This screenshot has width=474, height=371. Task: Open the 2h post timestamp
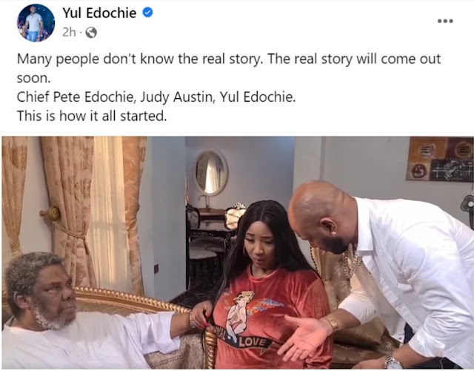click(x=69, y=32)
